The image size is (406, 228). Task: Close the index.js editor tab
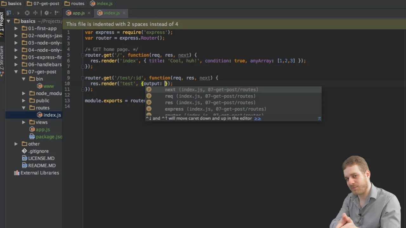pyautogui.click(x=124, y=13)
